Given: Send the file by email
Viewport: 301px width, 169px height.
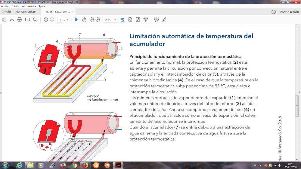Looking at the screenshot, I should point(27,20).
